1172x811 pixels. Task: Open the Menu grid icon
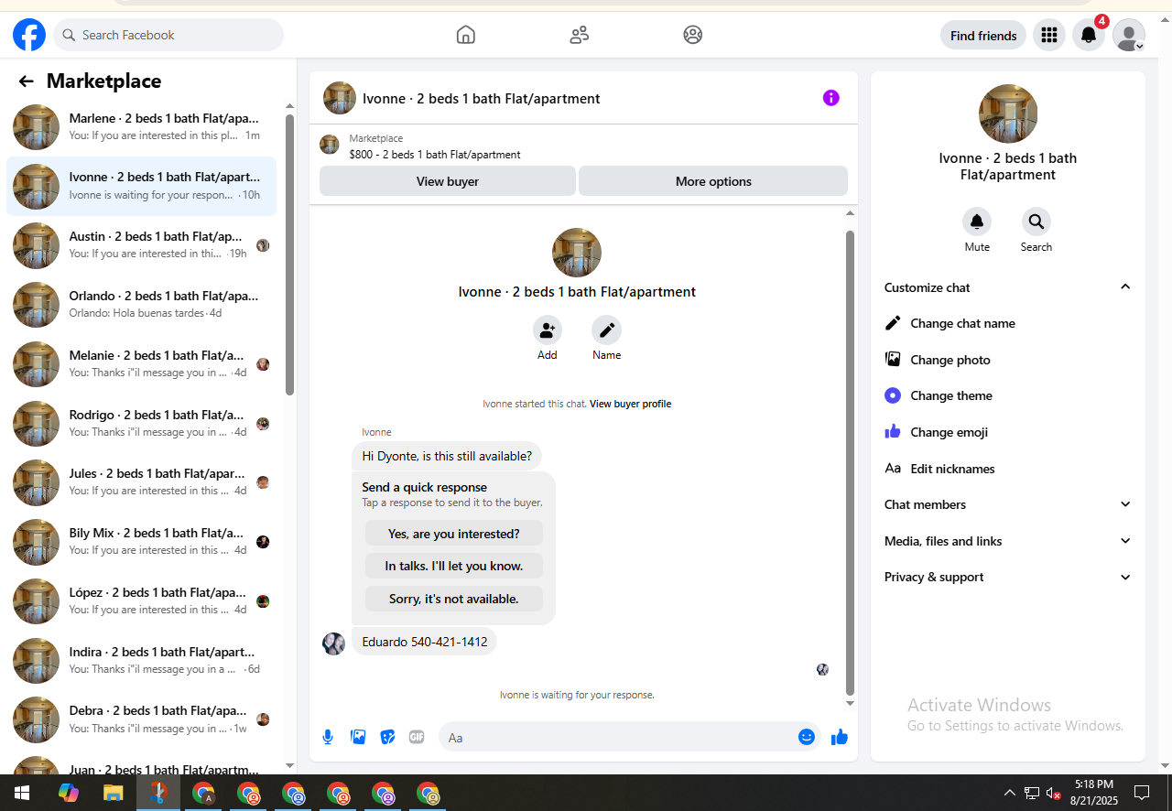click(x=1049, y=36)
